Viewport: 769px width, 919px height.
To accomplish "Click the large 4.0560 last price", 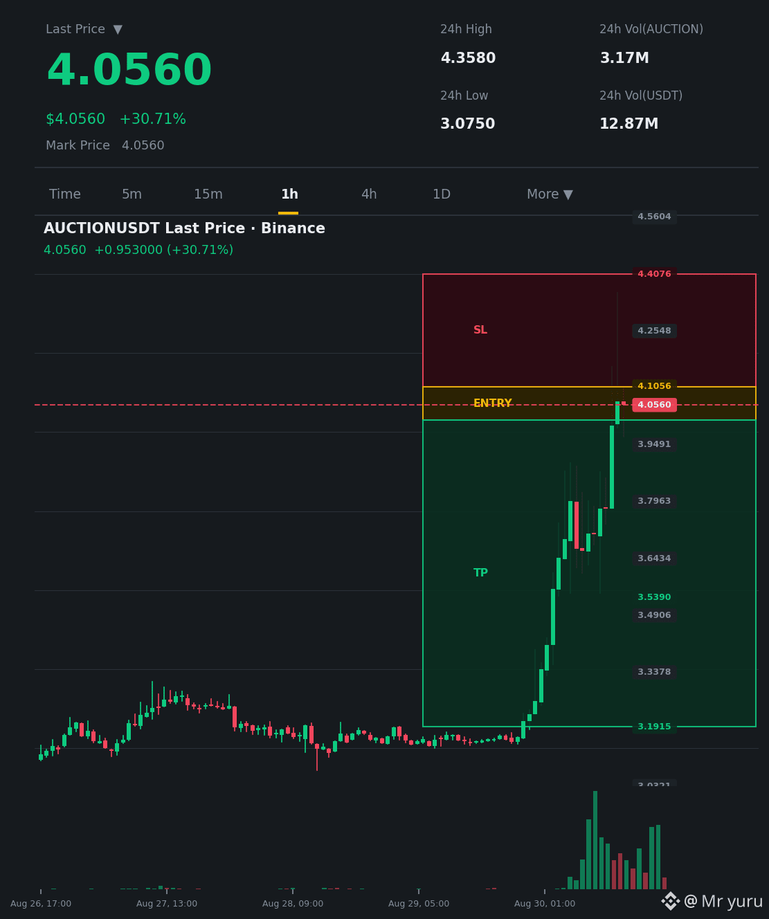I will [129, 71].
